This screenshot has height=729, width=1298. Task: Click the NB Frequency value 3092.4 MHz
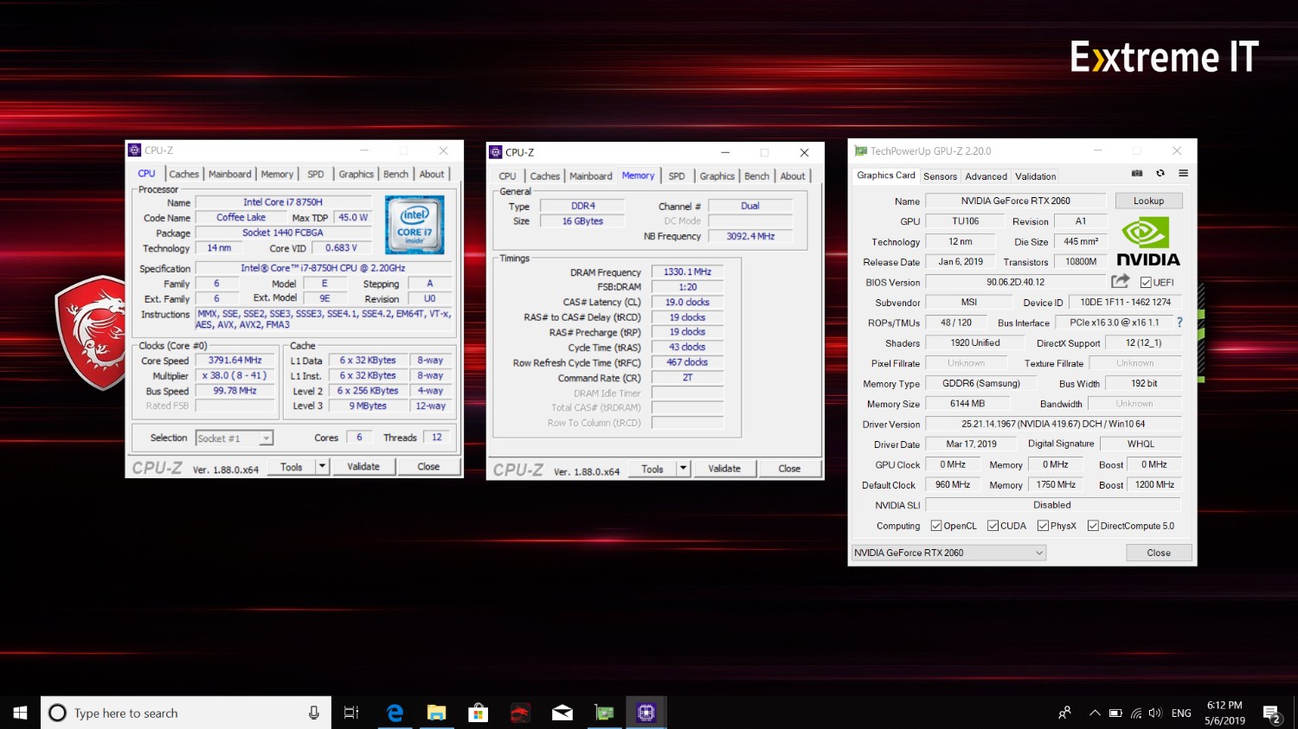[750, 236]
